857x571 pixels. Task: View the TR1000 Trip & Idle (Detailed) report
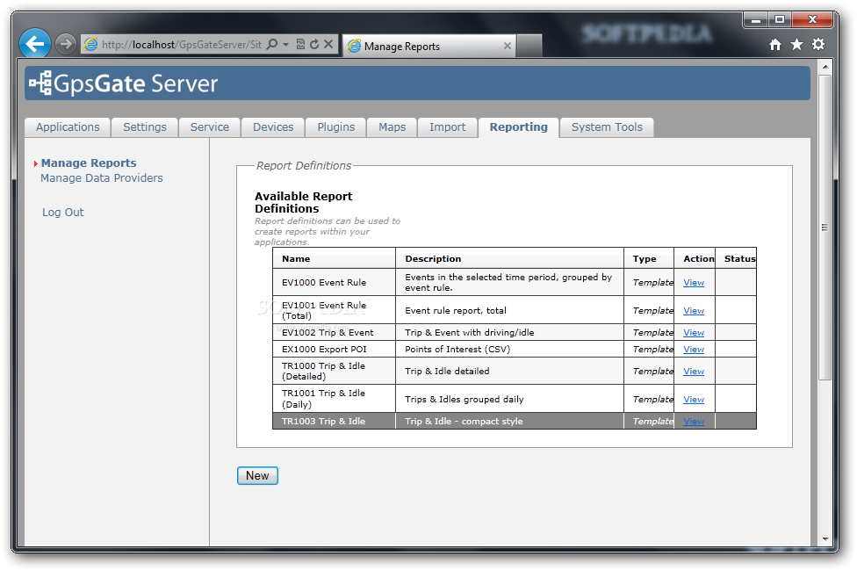(x=694, y=372)
